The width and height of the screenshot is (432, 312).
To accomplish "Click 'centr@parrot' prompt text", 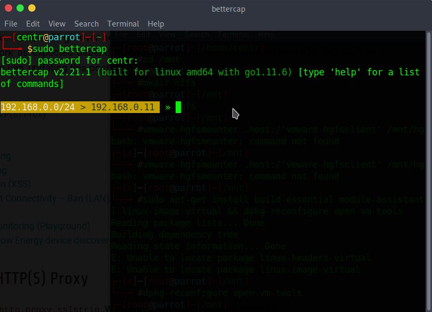I will point(48,37).
